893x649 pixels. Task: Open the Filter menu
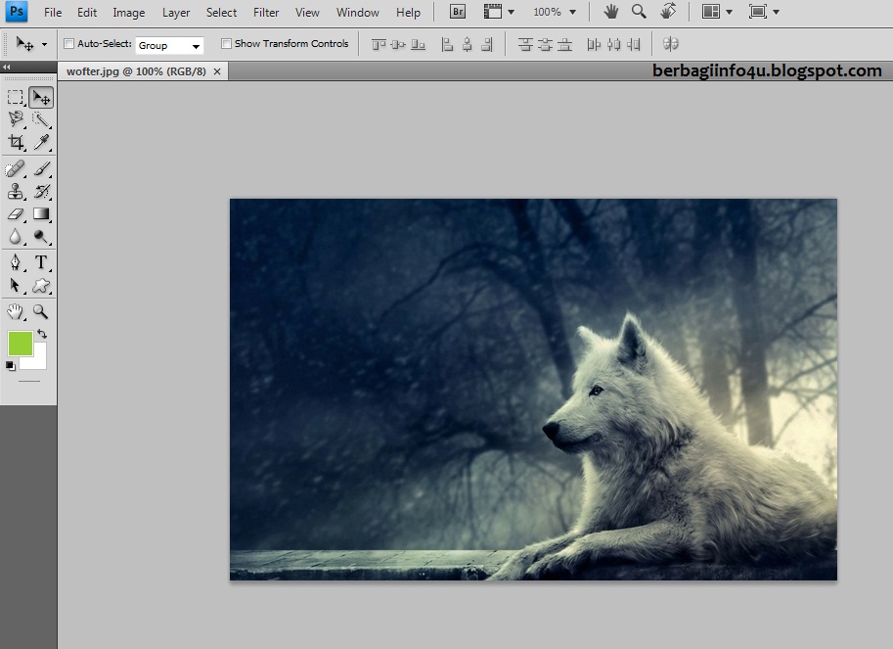(266, 12)
